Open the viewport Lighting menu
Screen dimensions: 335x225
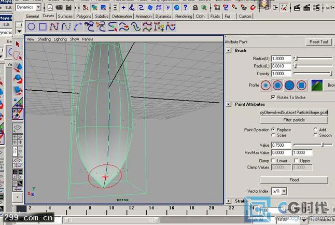coord(60,39)
